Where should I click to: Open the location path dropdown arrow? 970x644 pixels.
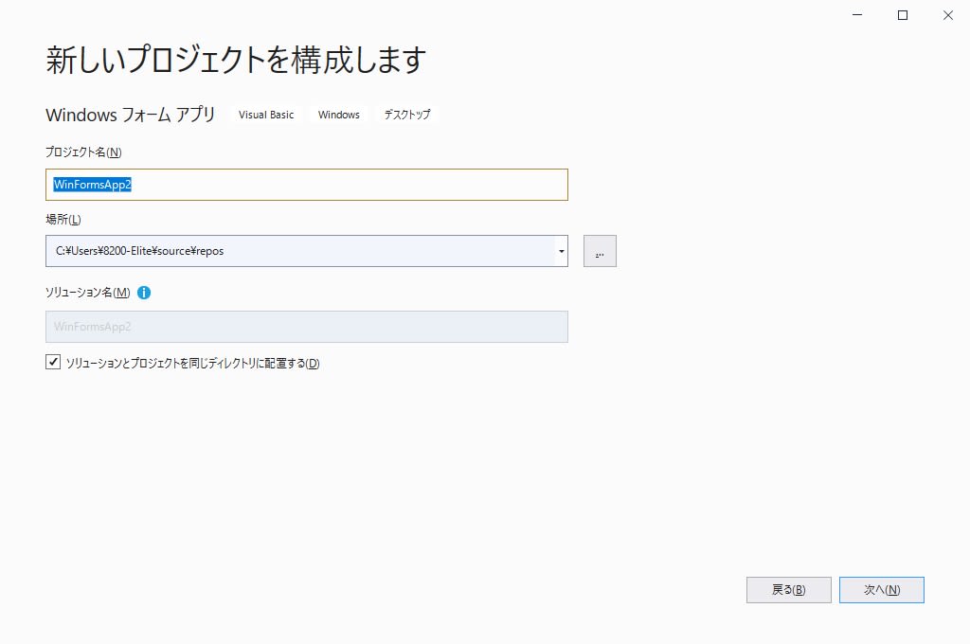click(561, 251)
